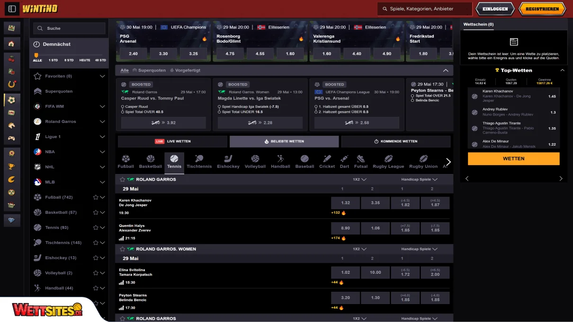Select the Baseball sport icon tab
Viewport: 573px width, 322px height.
click(x=304, y=162)
